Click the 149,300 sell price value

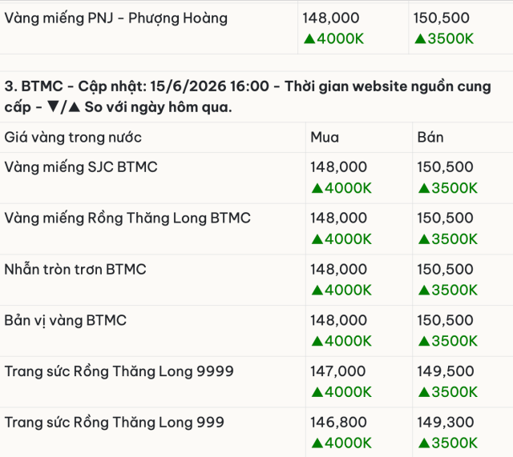pos(446,423)
